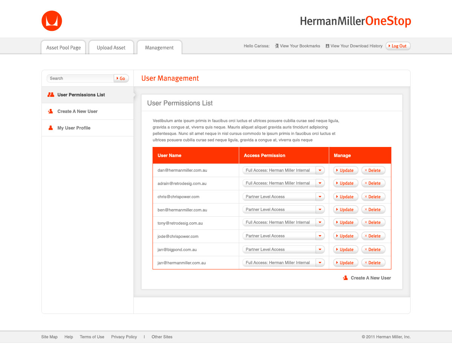Open dropdown arrow for dan@hermanmiller.com.au permission
452x358 pixels.
320,170
